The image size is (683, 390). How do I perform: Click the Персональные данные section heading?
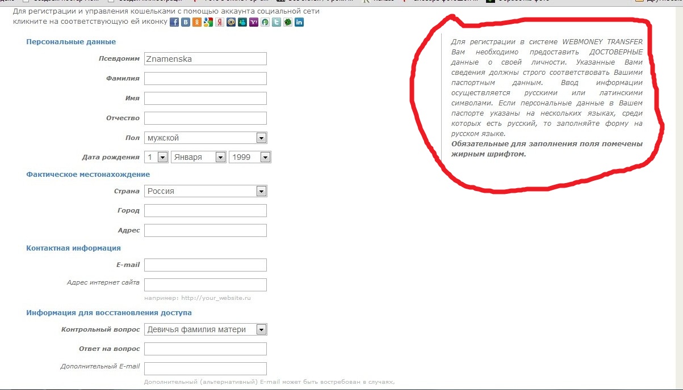(x=71, y=42)
